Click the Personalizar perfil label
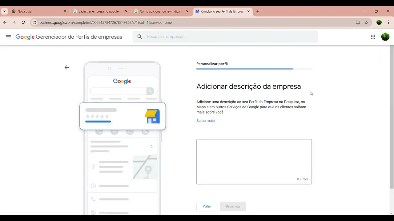This screenshot has height=221, width=394. pos(212,64)
